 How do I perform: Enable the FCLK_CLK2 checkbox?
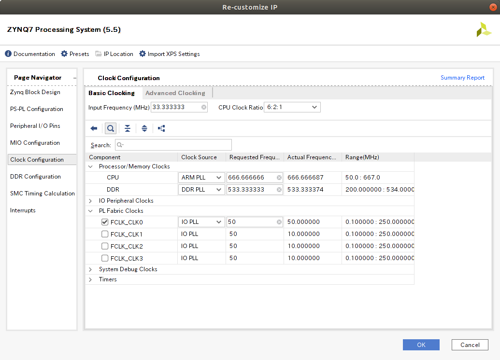105,246
